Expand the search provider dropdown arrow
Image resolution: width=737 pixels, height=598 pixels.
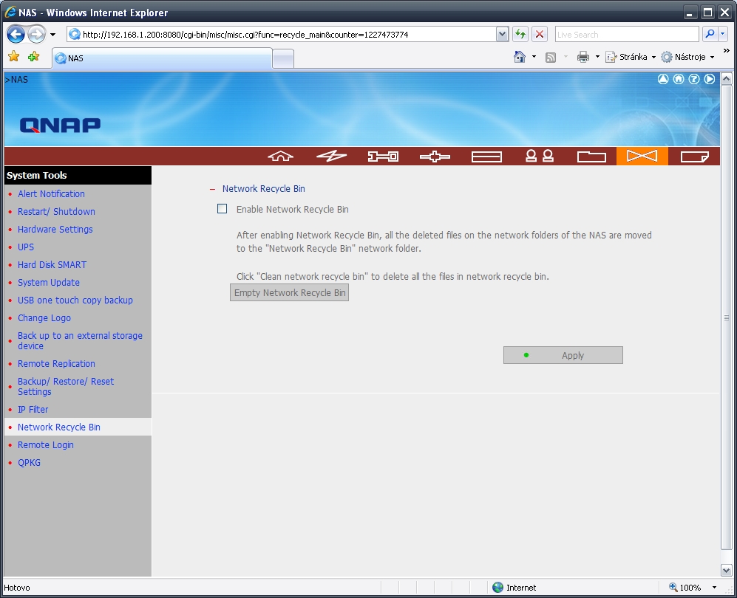tap(723, 34)
